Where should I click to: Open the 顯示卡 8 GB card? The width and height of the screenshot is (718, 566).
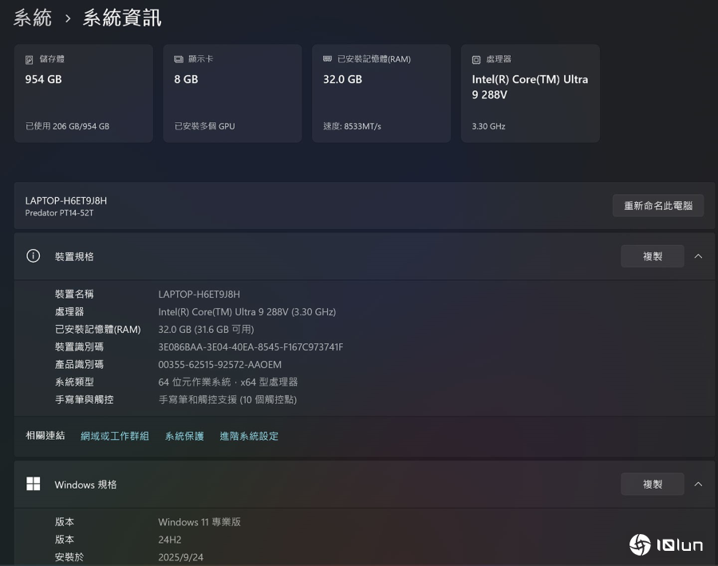pyautogui.click(x=232, y=93)
